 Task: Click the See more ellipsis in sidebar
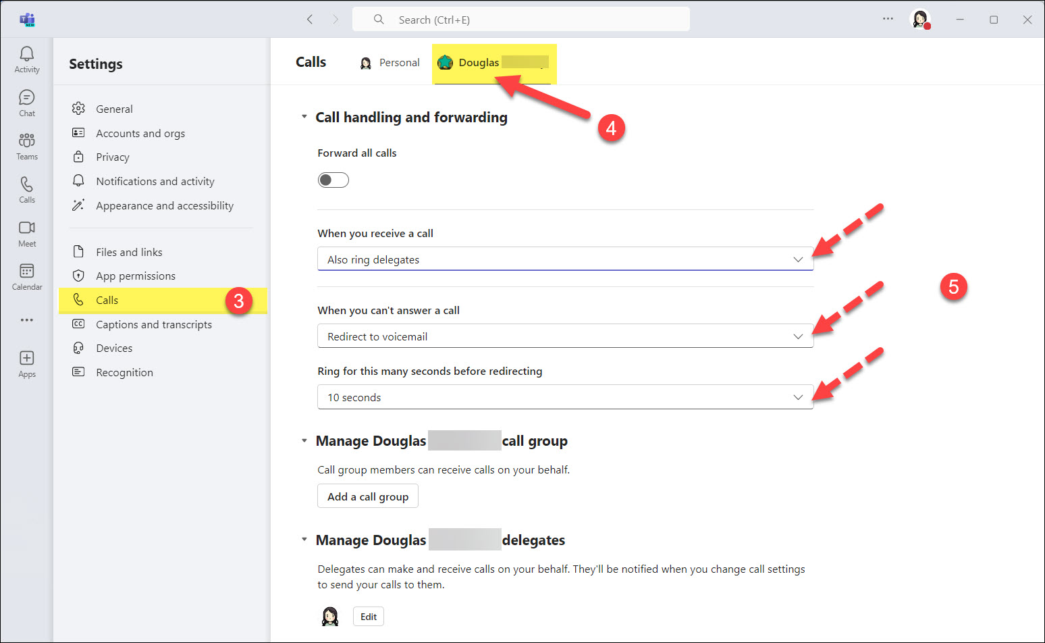[x=26, y=319]
